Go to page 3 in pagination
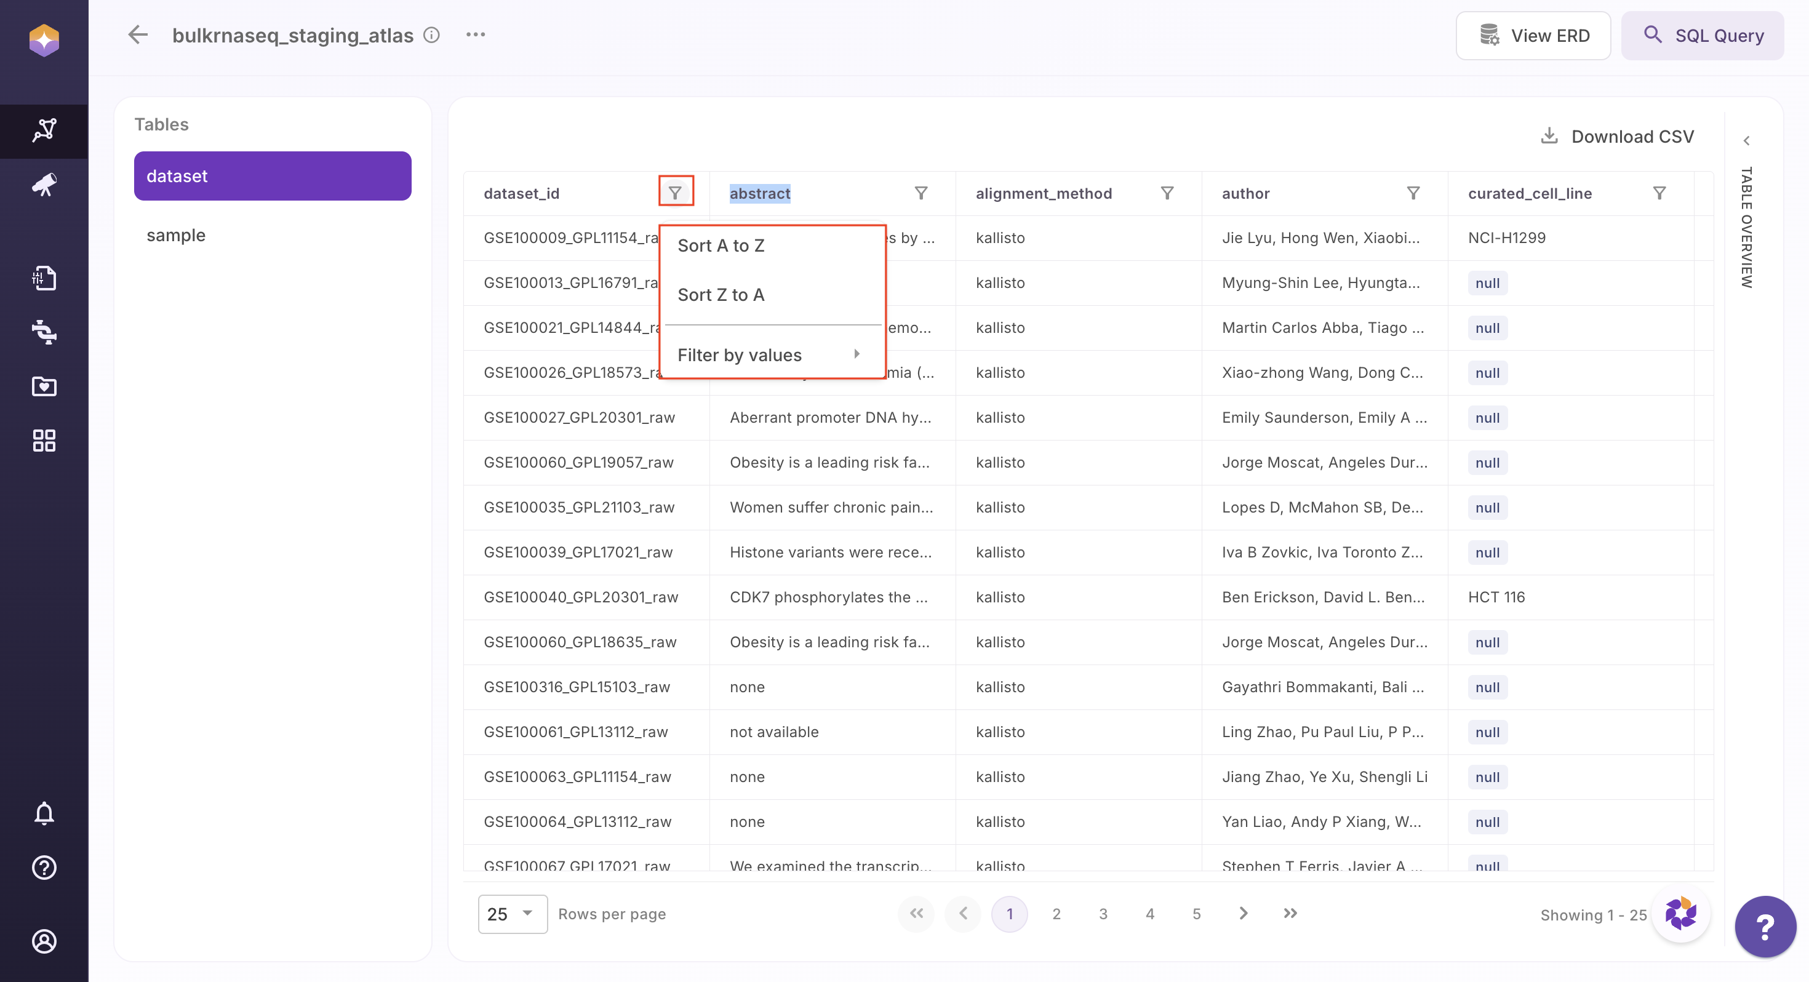 click(1103, 914)
